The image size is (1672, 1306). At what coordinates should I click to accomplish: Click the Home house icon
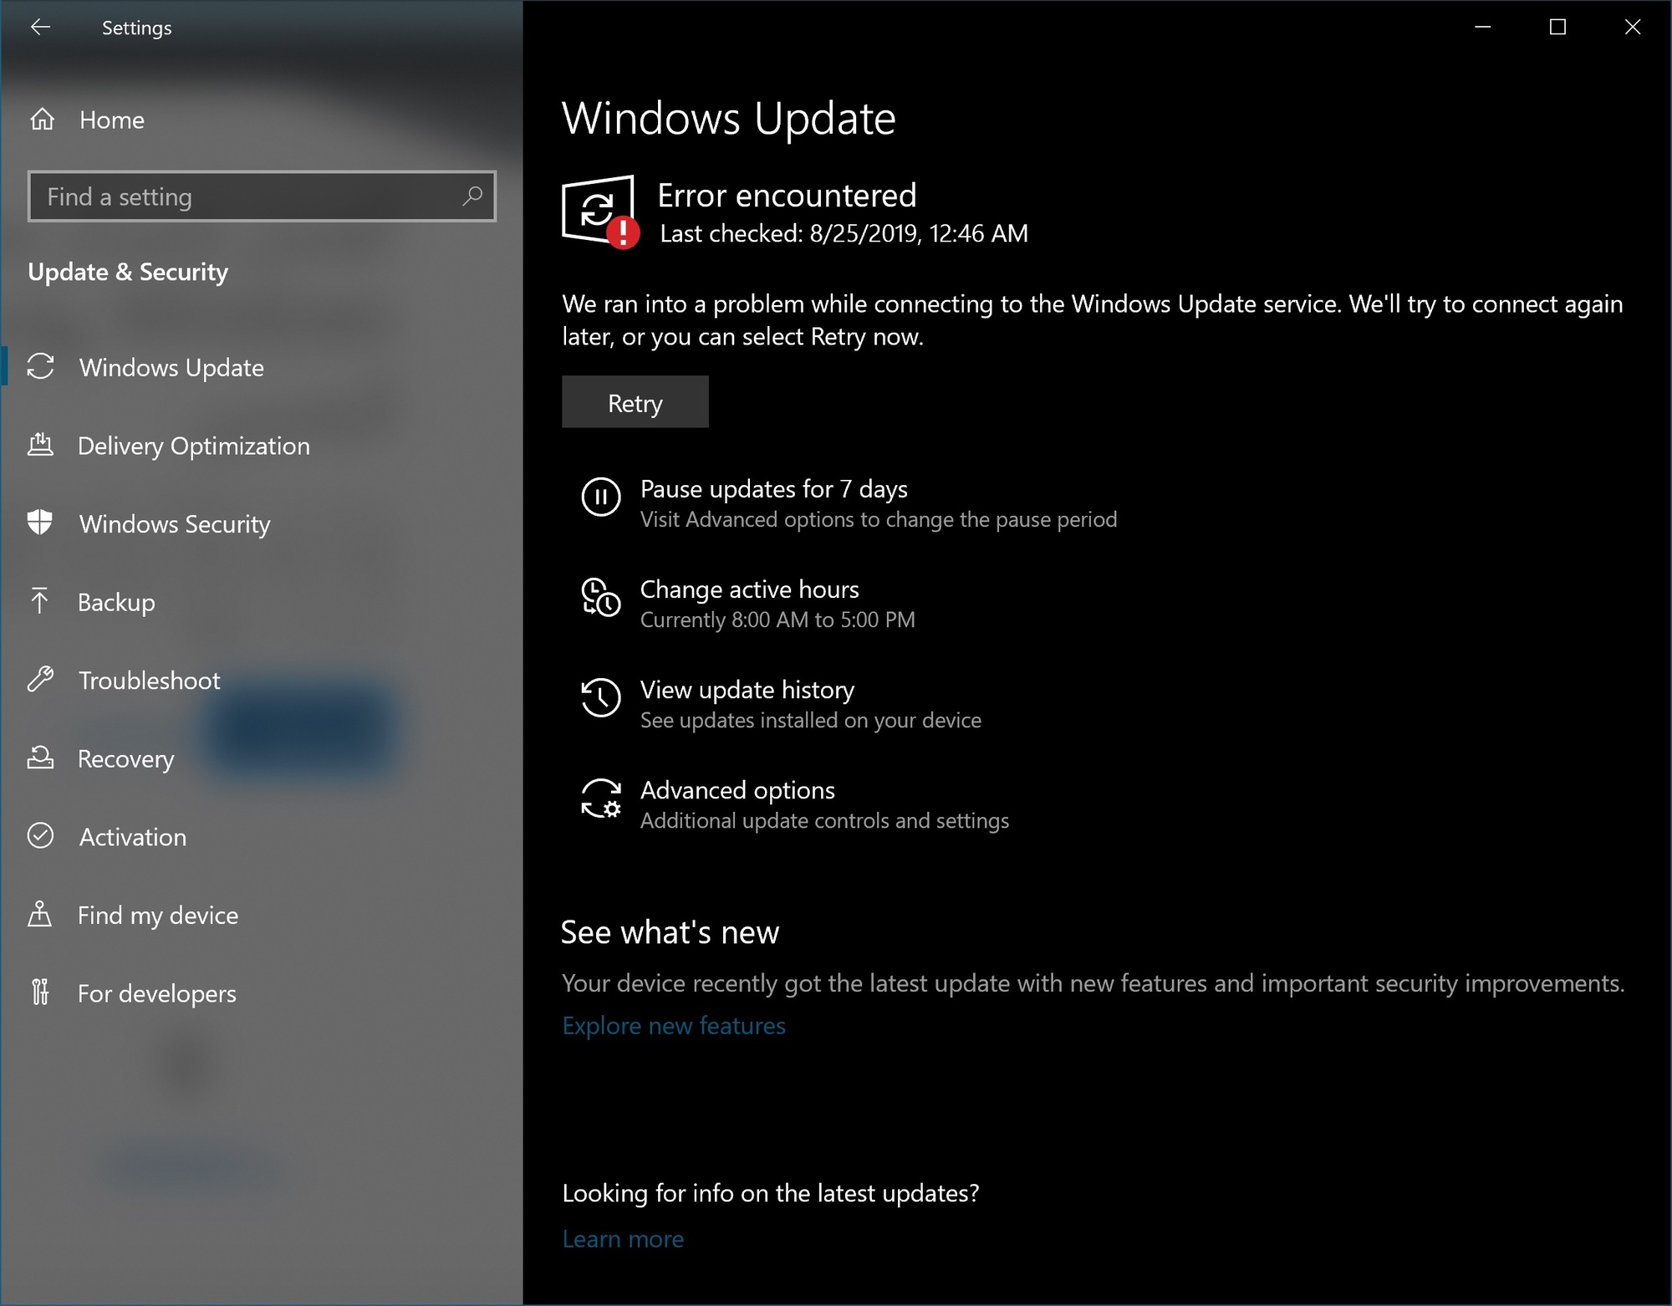[42, 120]
